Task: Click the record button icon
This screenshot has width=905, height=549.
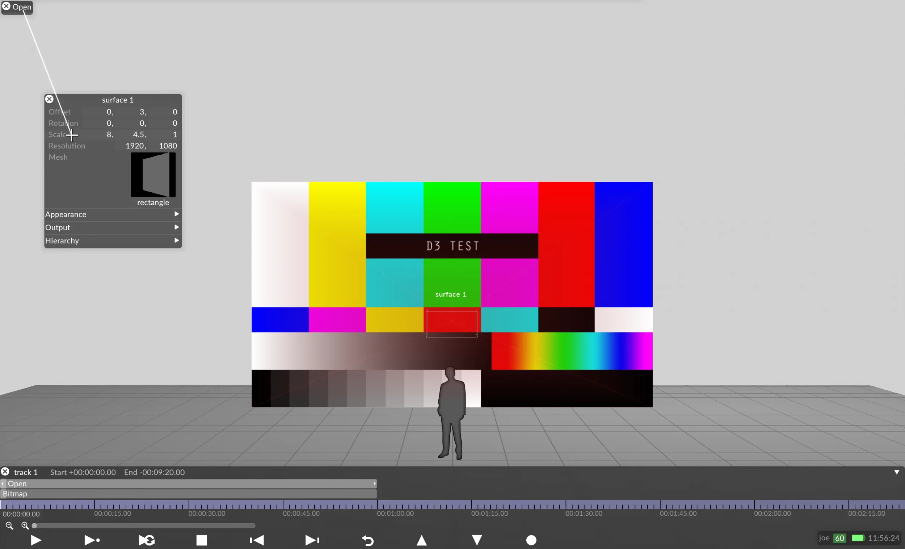Action: [x=531, y=540]
